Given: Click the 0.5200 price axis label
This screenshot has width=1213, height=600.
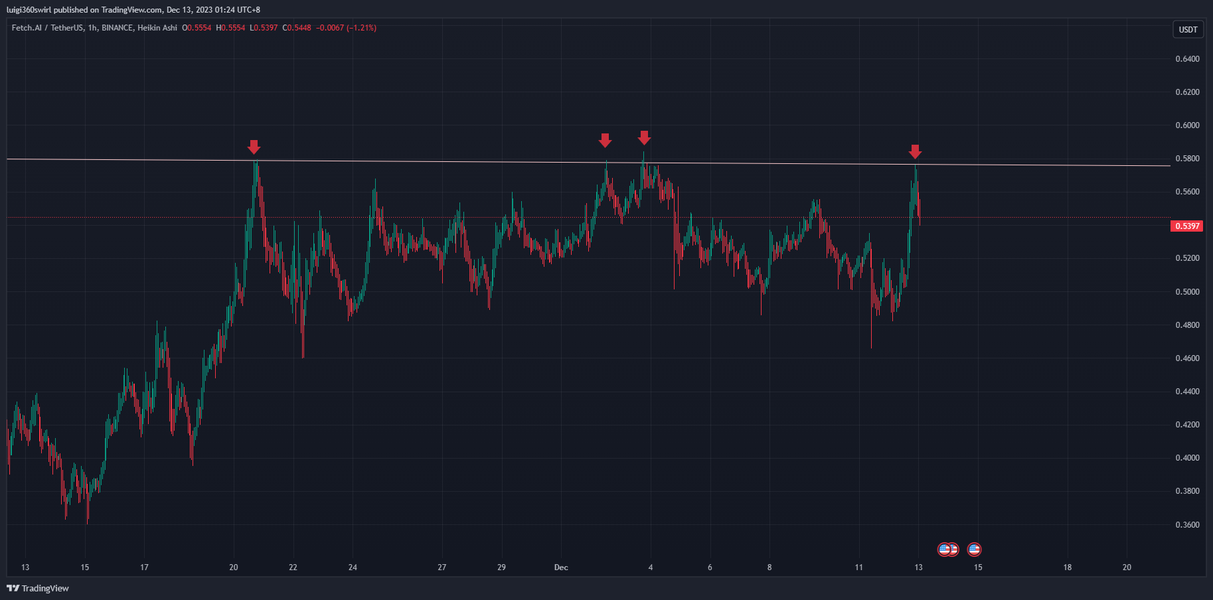Looking at the screenshot, I should 1187,258.
